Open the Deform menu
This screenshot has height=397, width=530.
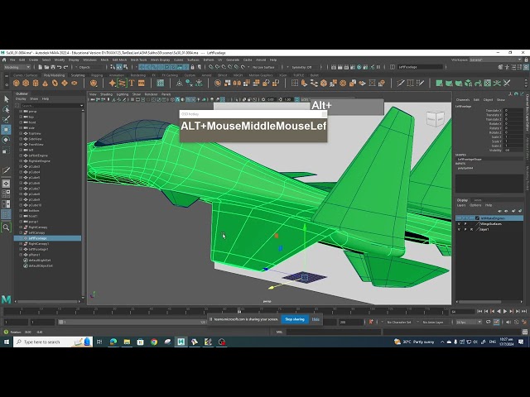[209, 60]
